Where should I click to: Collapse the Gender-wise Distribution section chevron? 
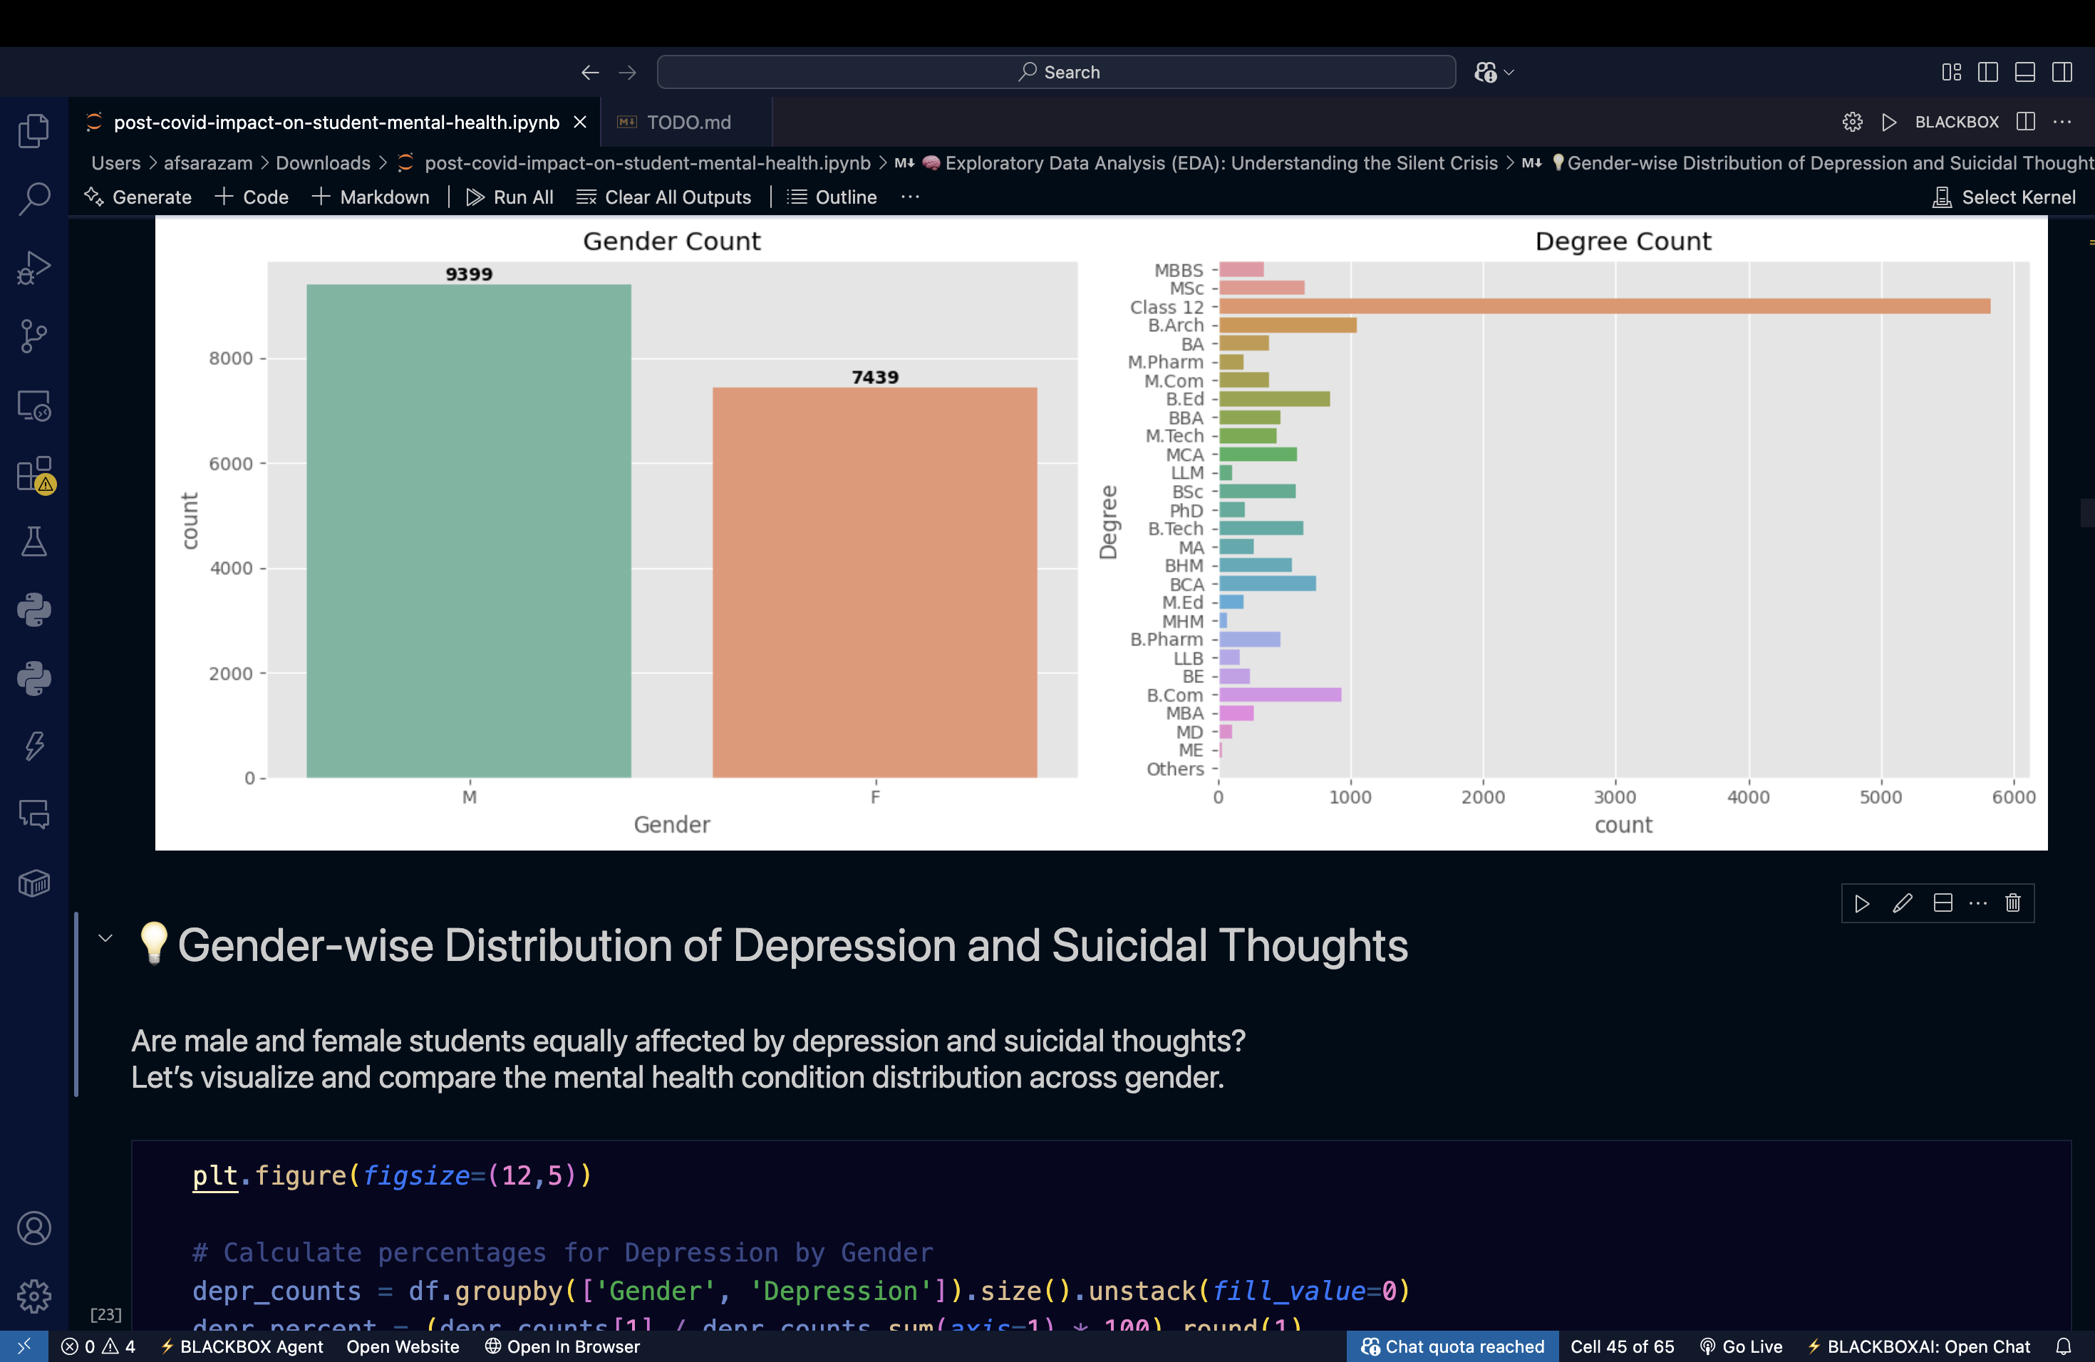[x=105, y=938]
